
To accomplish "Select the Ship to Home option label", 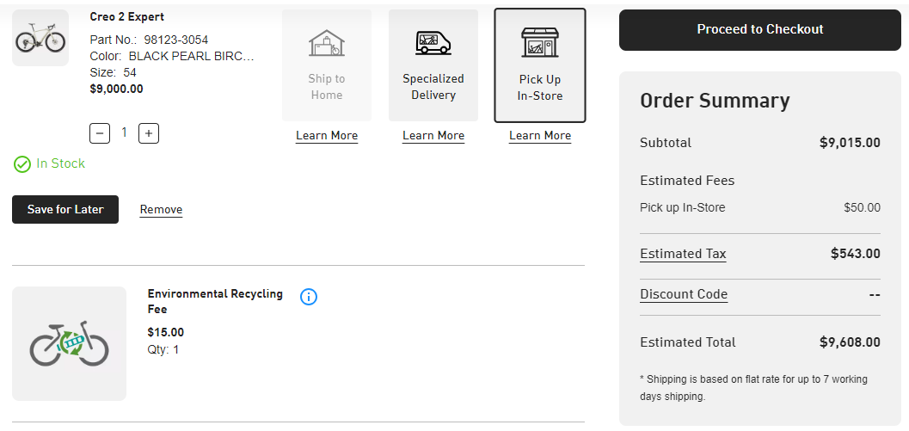I will coord(327,87).
